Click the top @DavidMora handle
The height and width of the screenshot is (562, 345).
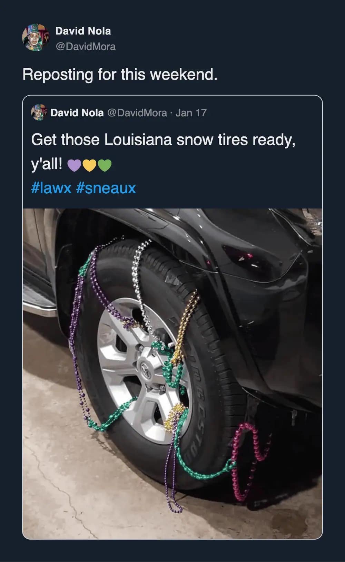point(86,46)
